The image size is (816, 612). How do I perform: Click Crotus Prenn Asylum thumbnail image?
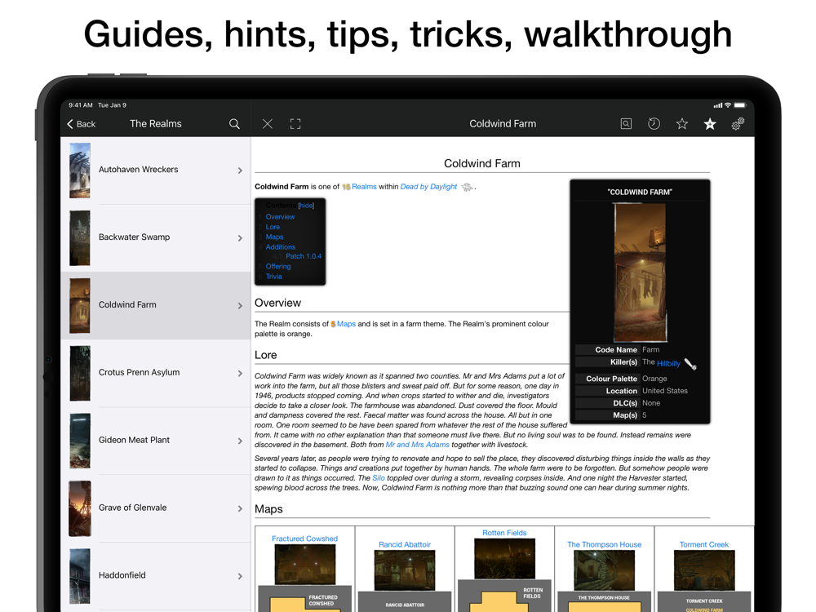pyautogui.click(x=80, y=373)
